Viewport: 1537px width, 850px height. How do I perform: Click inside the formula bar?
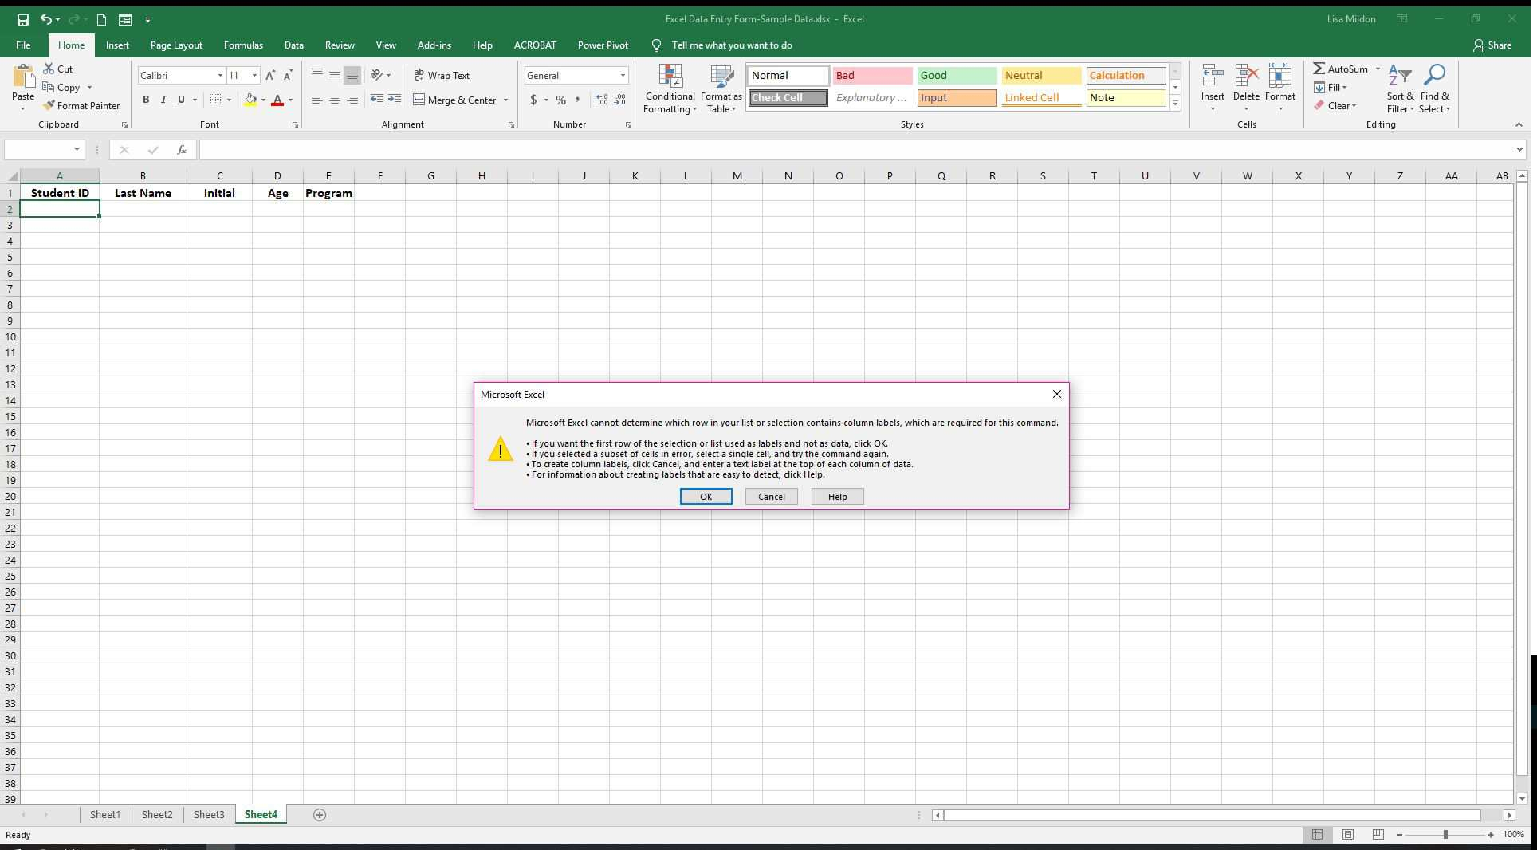(638, 150)
